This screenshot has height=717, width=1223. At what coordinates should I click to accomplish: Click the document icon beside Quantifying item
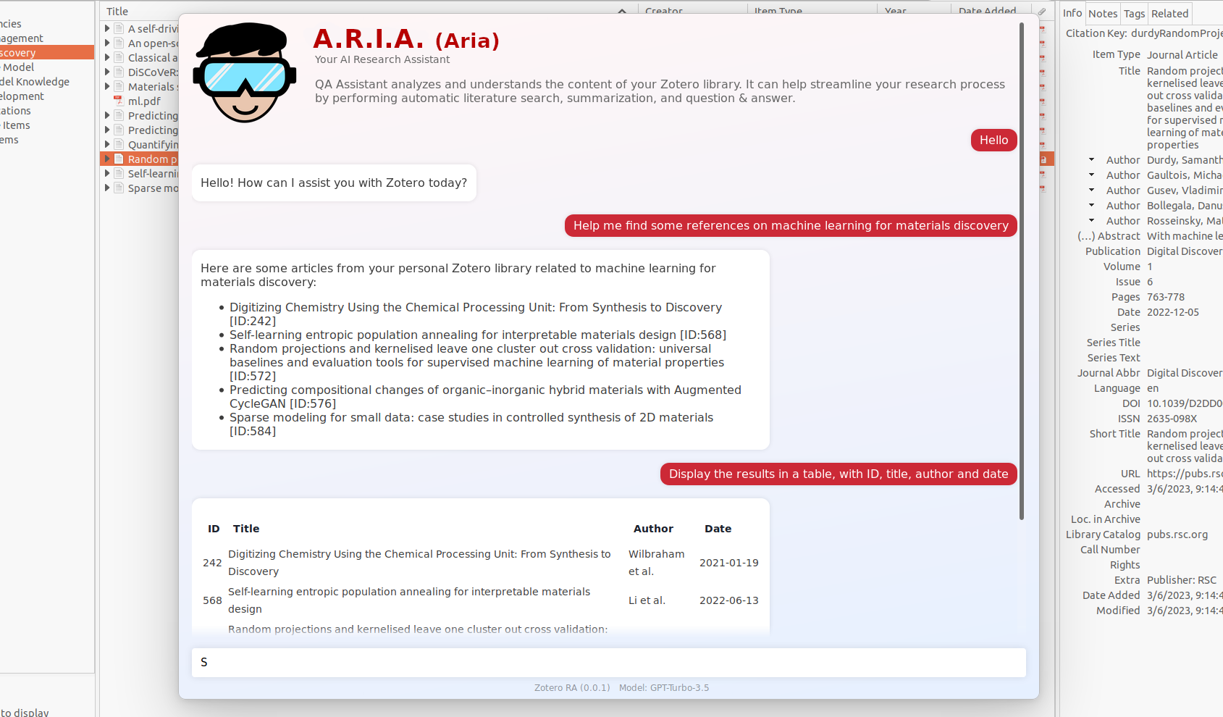coord(117,144)
